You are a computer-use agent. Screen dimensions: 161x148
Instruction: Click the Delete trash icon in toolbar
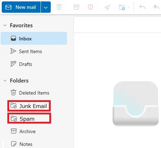click(x=59, y=7)
